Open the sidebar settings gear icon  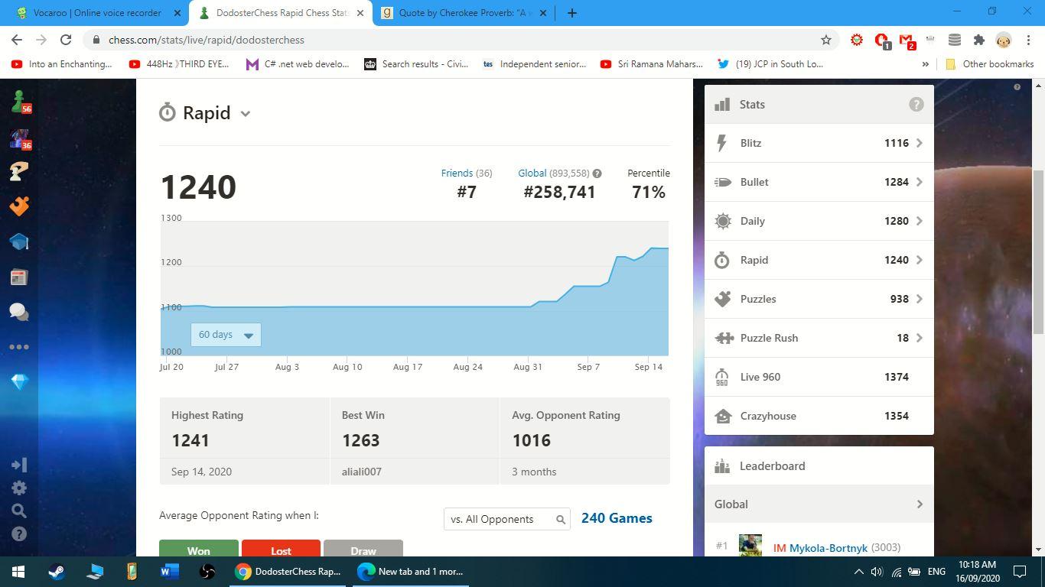pos(19,488)
